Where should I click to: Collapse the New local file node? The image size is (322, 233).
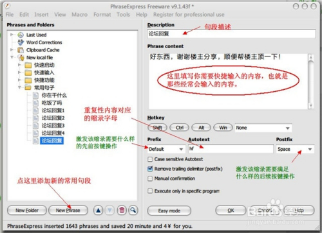click(12, 57)
